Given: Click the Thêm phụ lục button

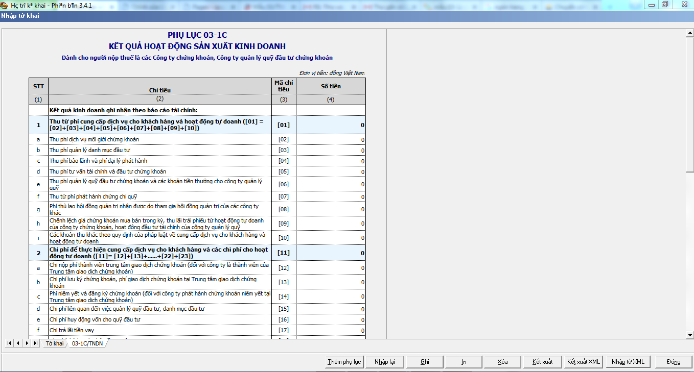Looking at the screenshot, I should 344,362.
